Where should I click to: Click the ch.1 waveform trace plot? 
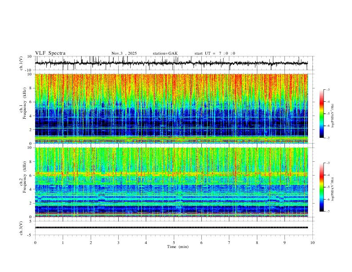click(x=171, y=63)
